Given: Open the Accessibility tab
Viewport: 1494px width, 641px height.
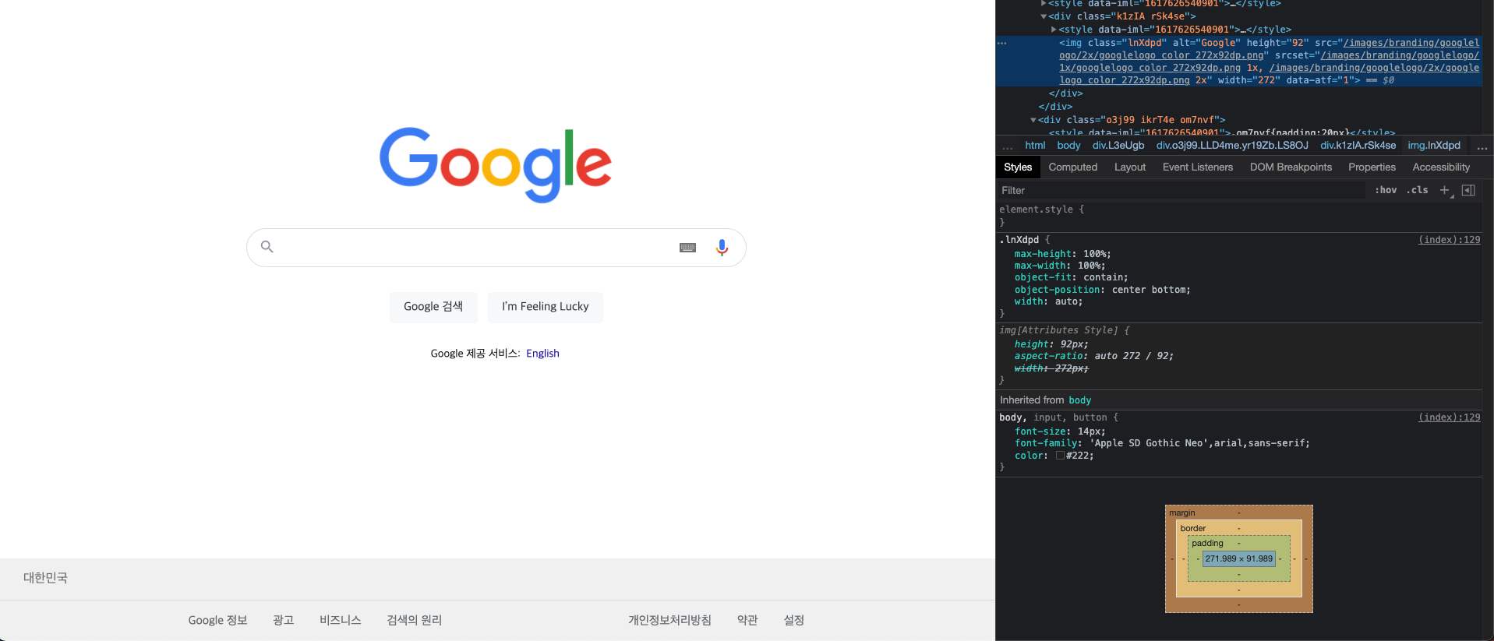Looking at the screenshot, I should tap(1441, 167).
